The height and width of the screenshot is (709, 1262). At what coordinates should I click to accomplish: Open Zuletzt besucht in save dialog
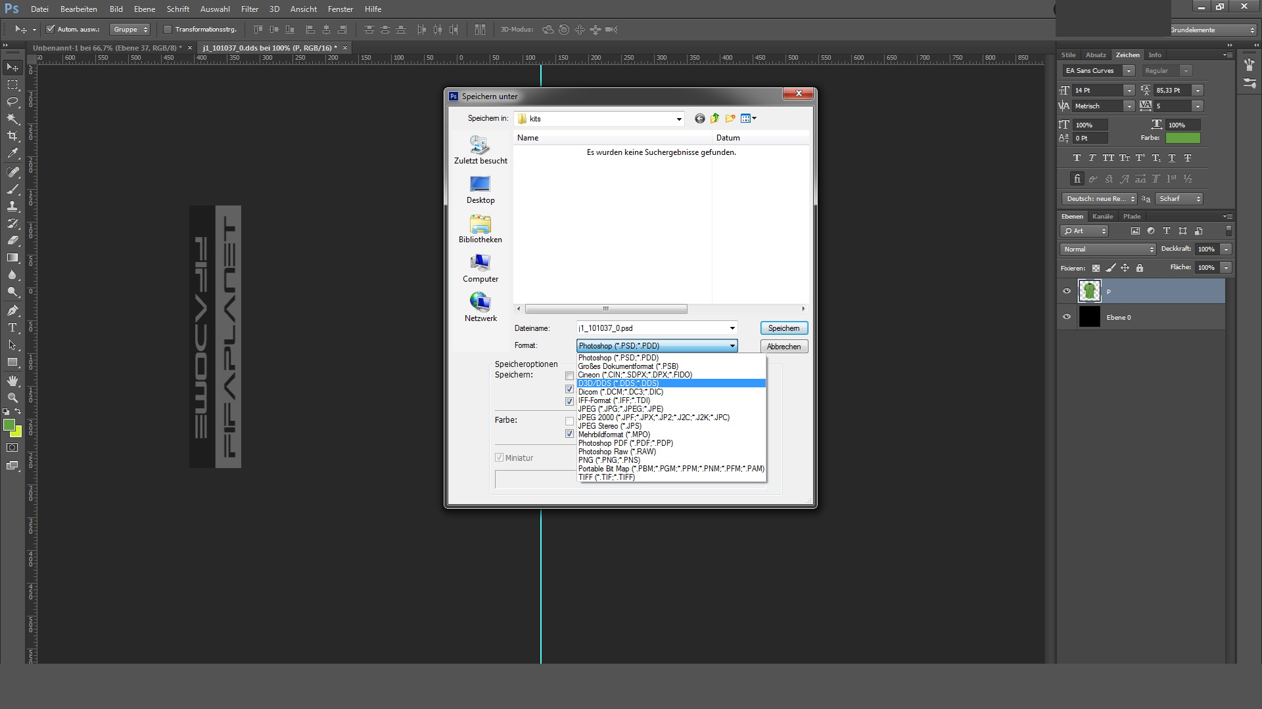coord(480,150)
